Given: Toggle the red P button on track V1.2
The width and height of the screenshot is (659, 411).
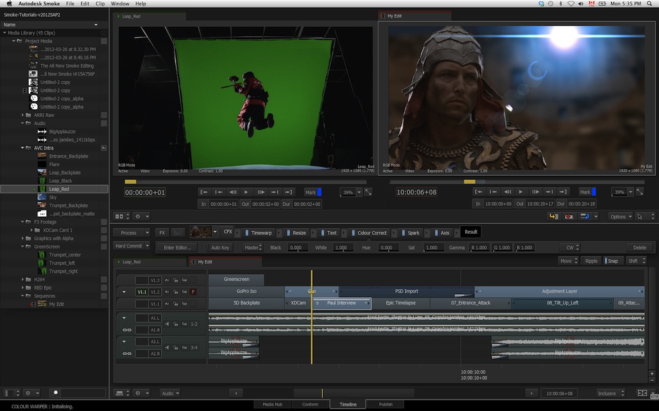Looking at the screenshot, I should [x=193, y=292].
